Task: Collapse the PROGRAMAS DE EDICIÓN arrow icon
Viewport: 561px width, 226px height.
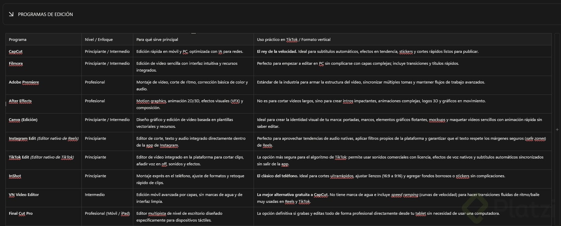Action: point(11,14)
